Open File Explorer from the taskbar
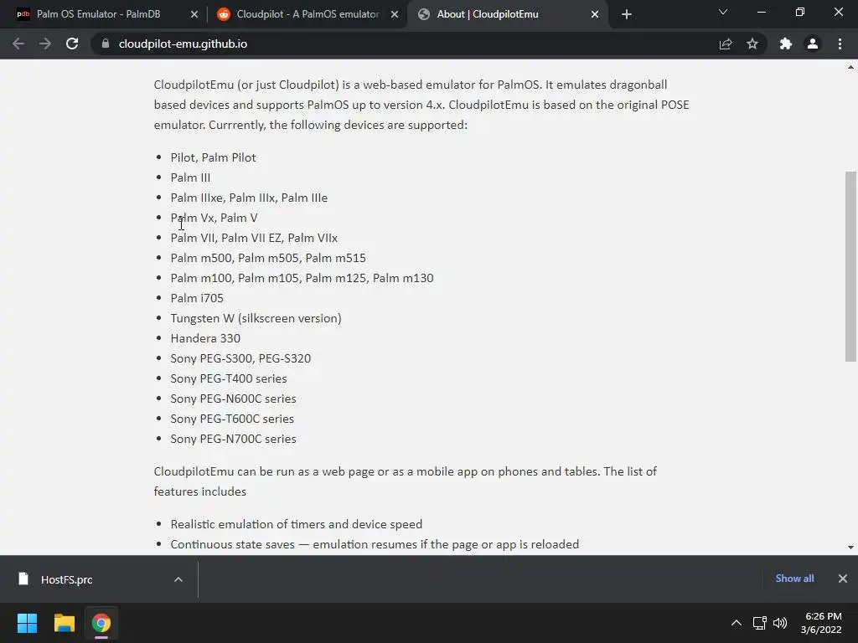The height and width of the screenshot is (643, 858). click(x=64, y=623)
